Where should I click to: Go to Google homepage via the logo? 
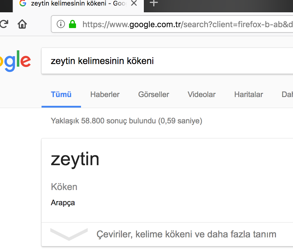(x=15, y=61)
